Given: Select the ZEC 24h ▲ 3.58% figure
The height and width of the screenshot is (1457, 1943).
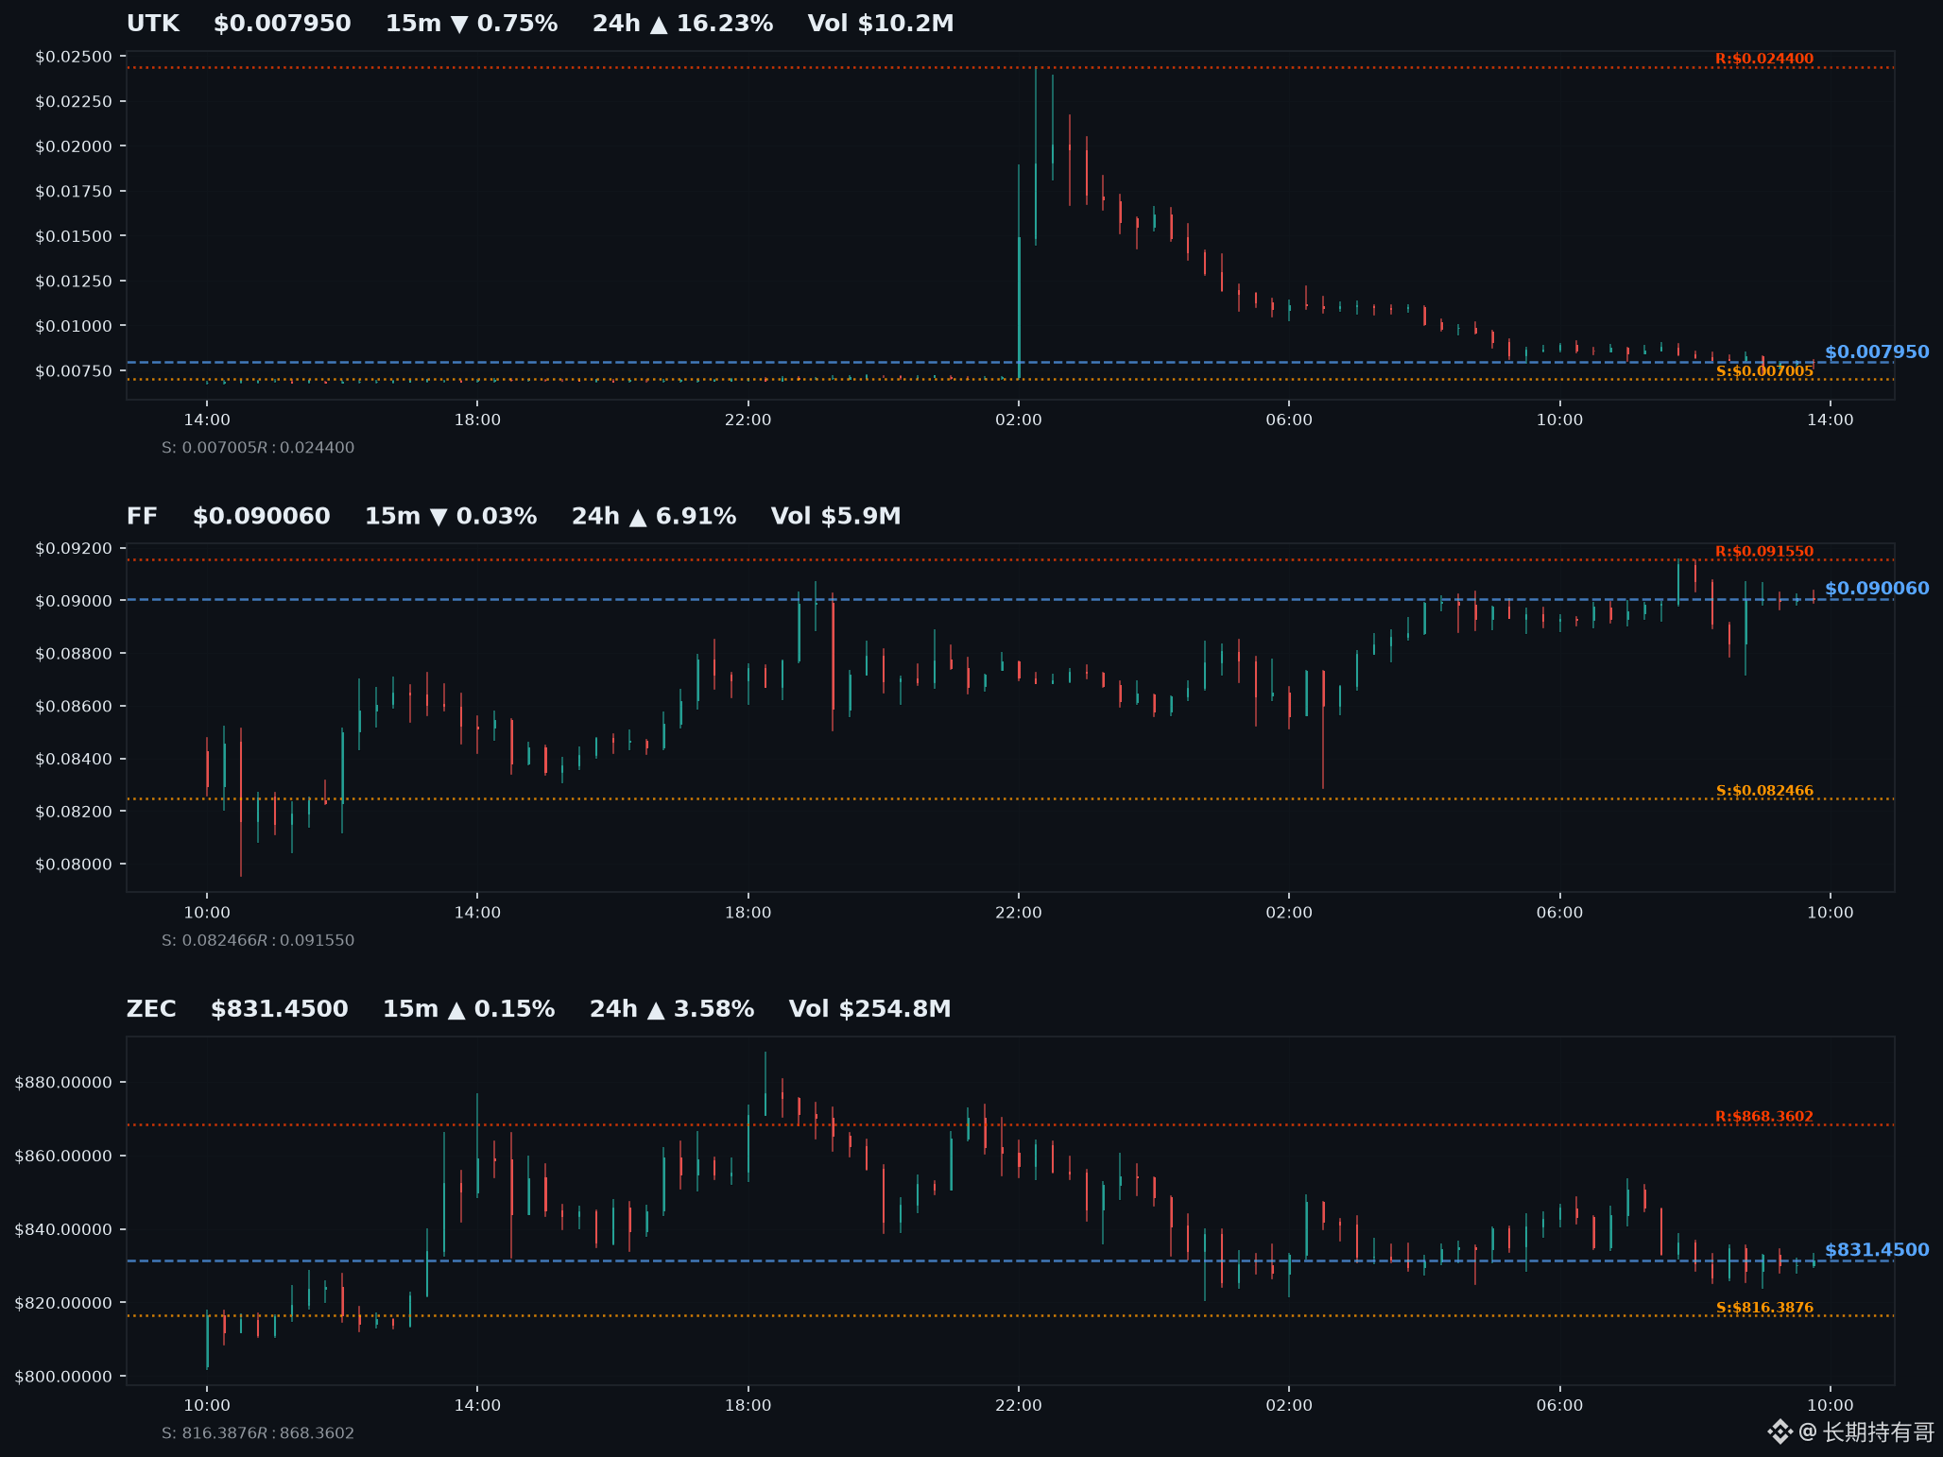Looking at the screenshot, I should [x=672, y=1010].
